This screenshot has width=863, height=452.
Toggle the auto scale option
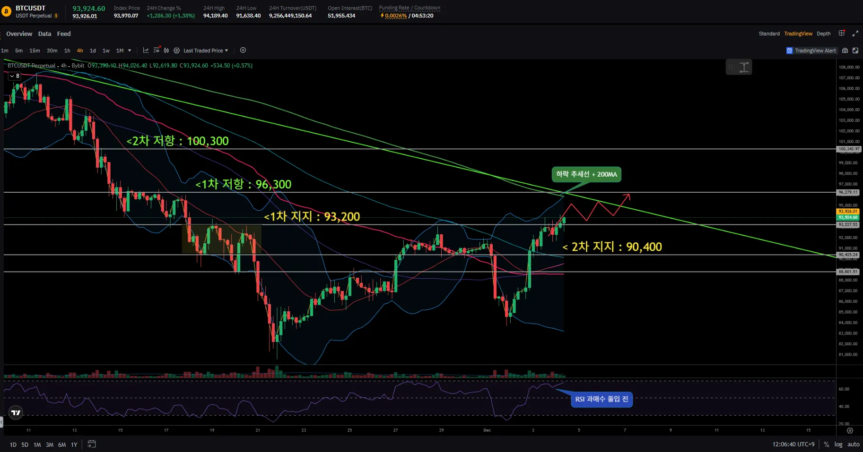click(853, 444)
